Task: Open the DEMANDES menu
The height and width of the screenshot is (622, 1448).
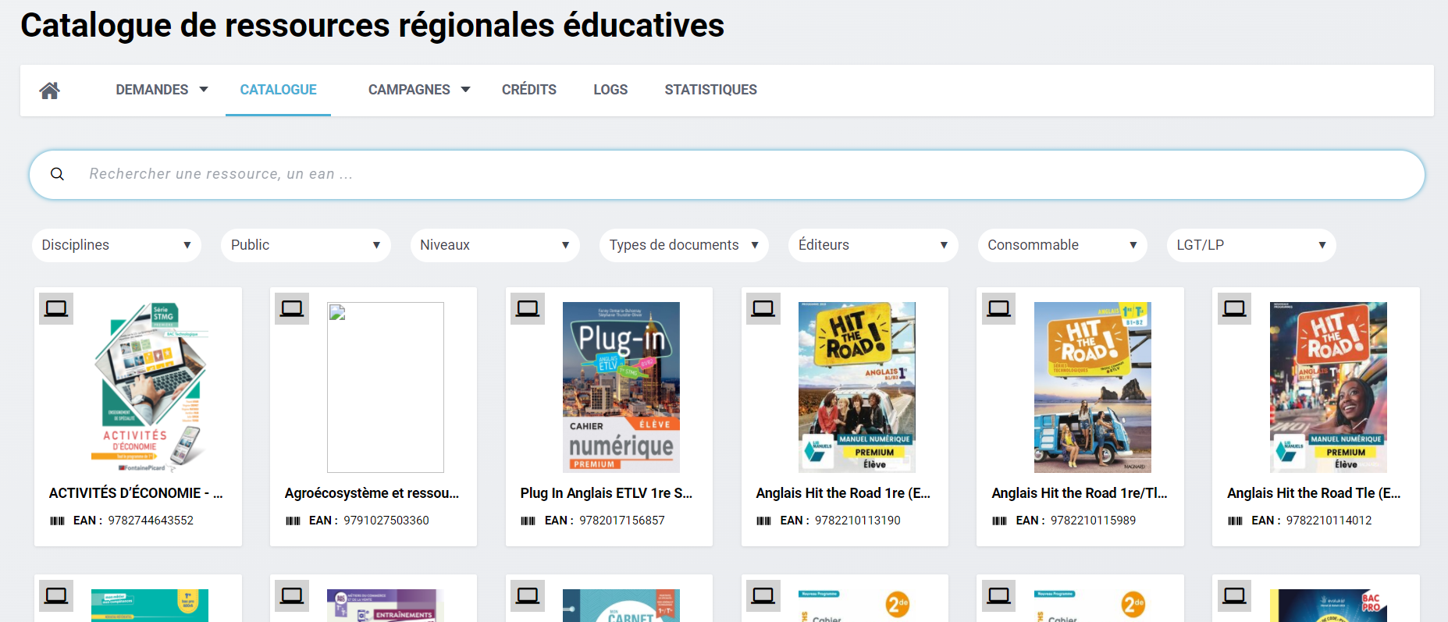Action: click(162, 90)
